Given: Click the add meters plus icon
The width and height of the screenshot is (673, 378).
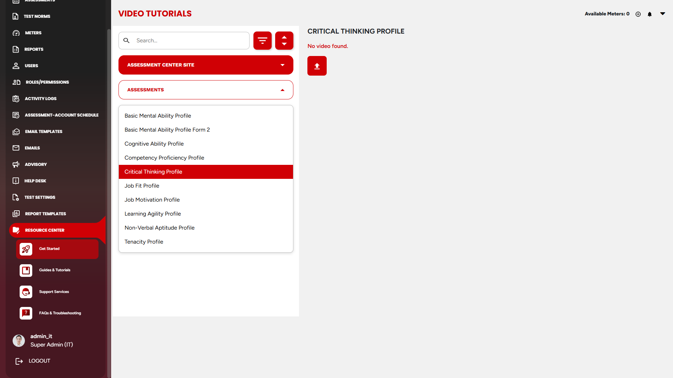Looking at the screenshot, I should (x=638, y=14).
